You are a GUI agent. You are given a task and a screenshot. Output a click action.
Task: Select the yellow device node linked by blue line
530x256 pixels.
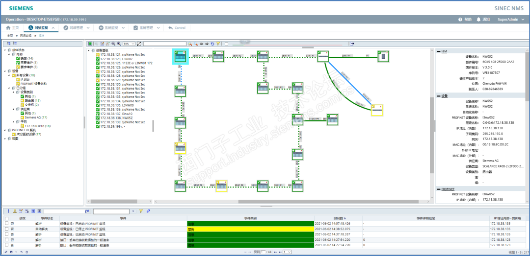coord(377,110)
